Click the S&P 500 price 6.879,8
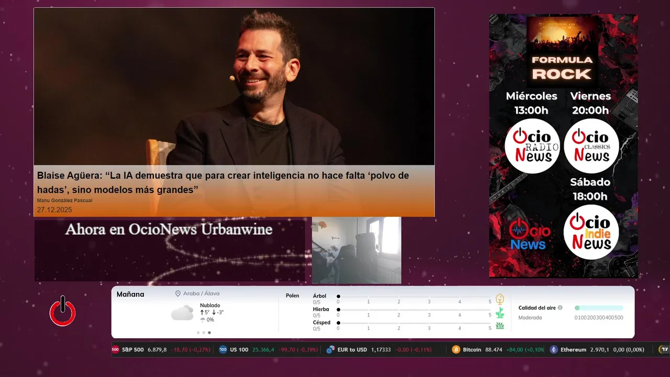 tap(157, 350)
